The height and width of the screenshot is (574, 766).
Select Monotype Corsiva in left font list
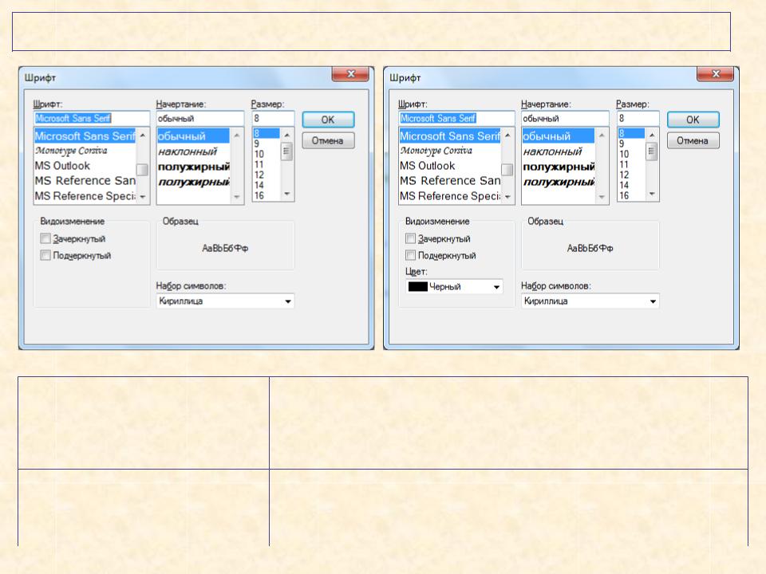click(85, 151)
